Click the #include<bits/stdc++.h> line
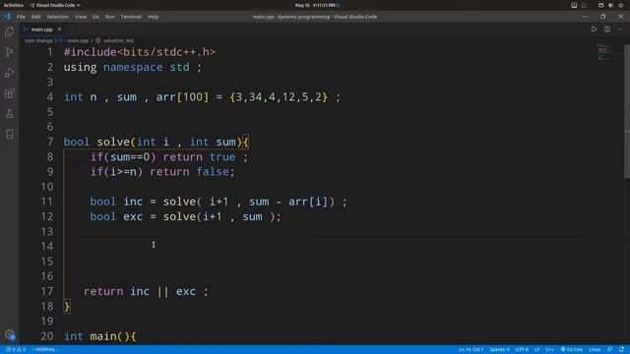Image resolution: width=630 pixels, height=354 pixels. (140, 52)
